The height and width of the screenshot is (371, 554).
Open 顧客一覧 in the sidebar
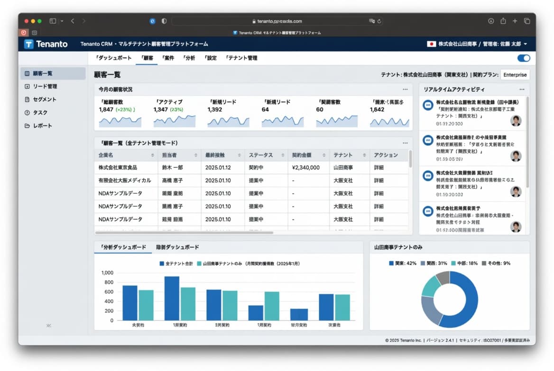[53, 73]
